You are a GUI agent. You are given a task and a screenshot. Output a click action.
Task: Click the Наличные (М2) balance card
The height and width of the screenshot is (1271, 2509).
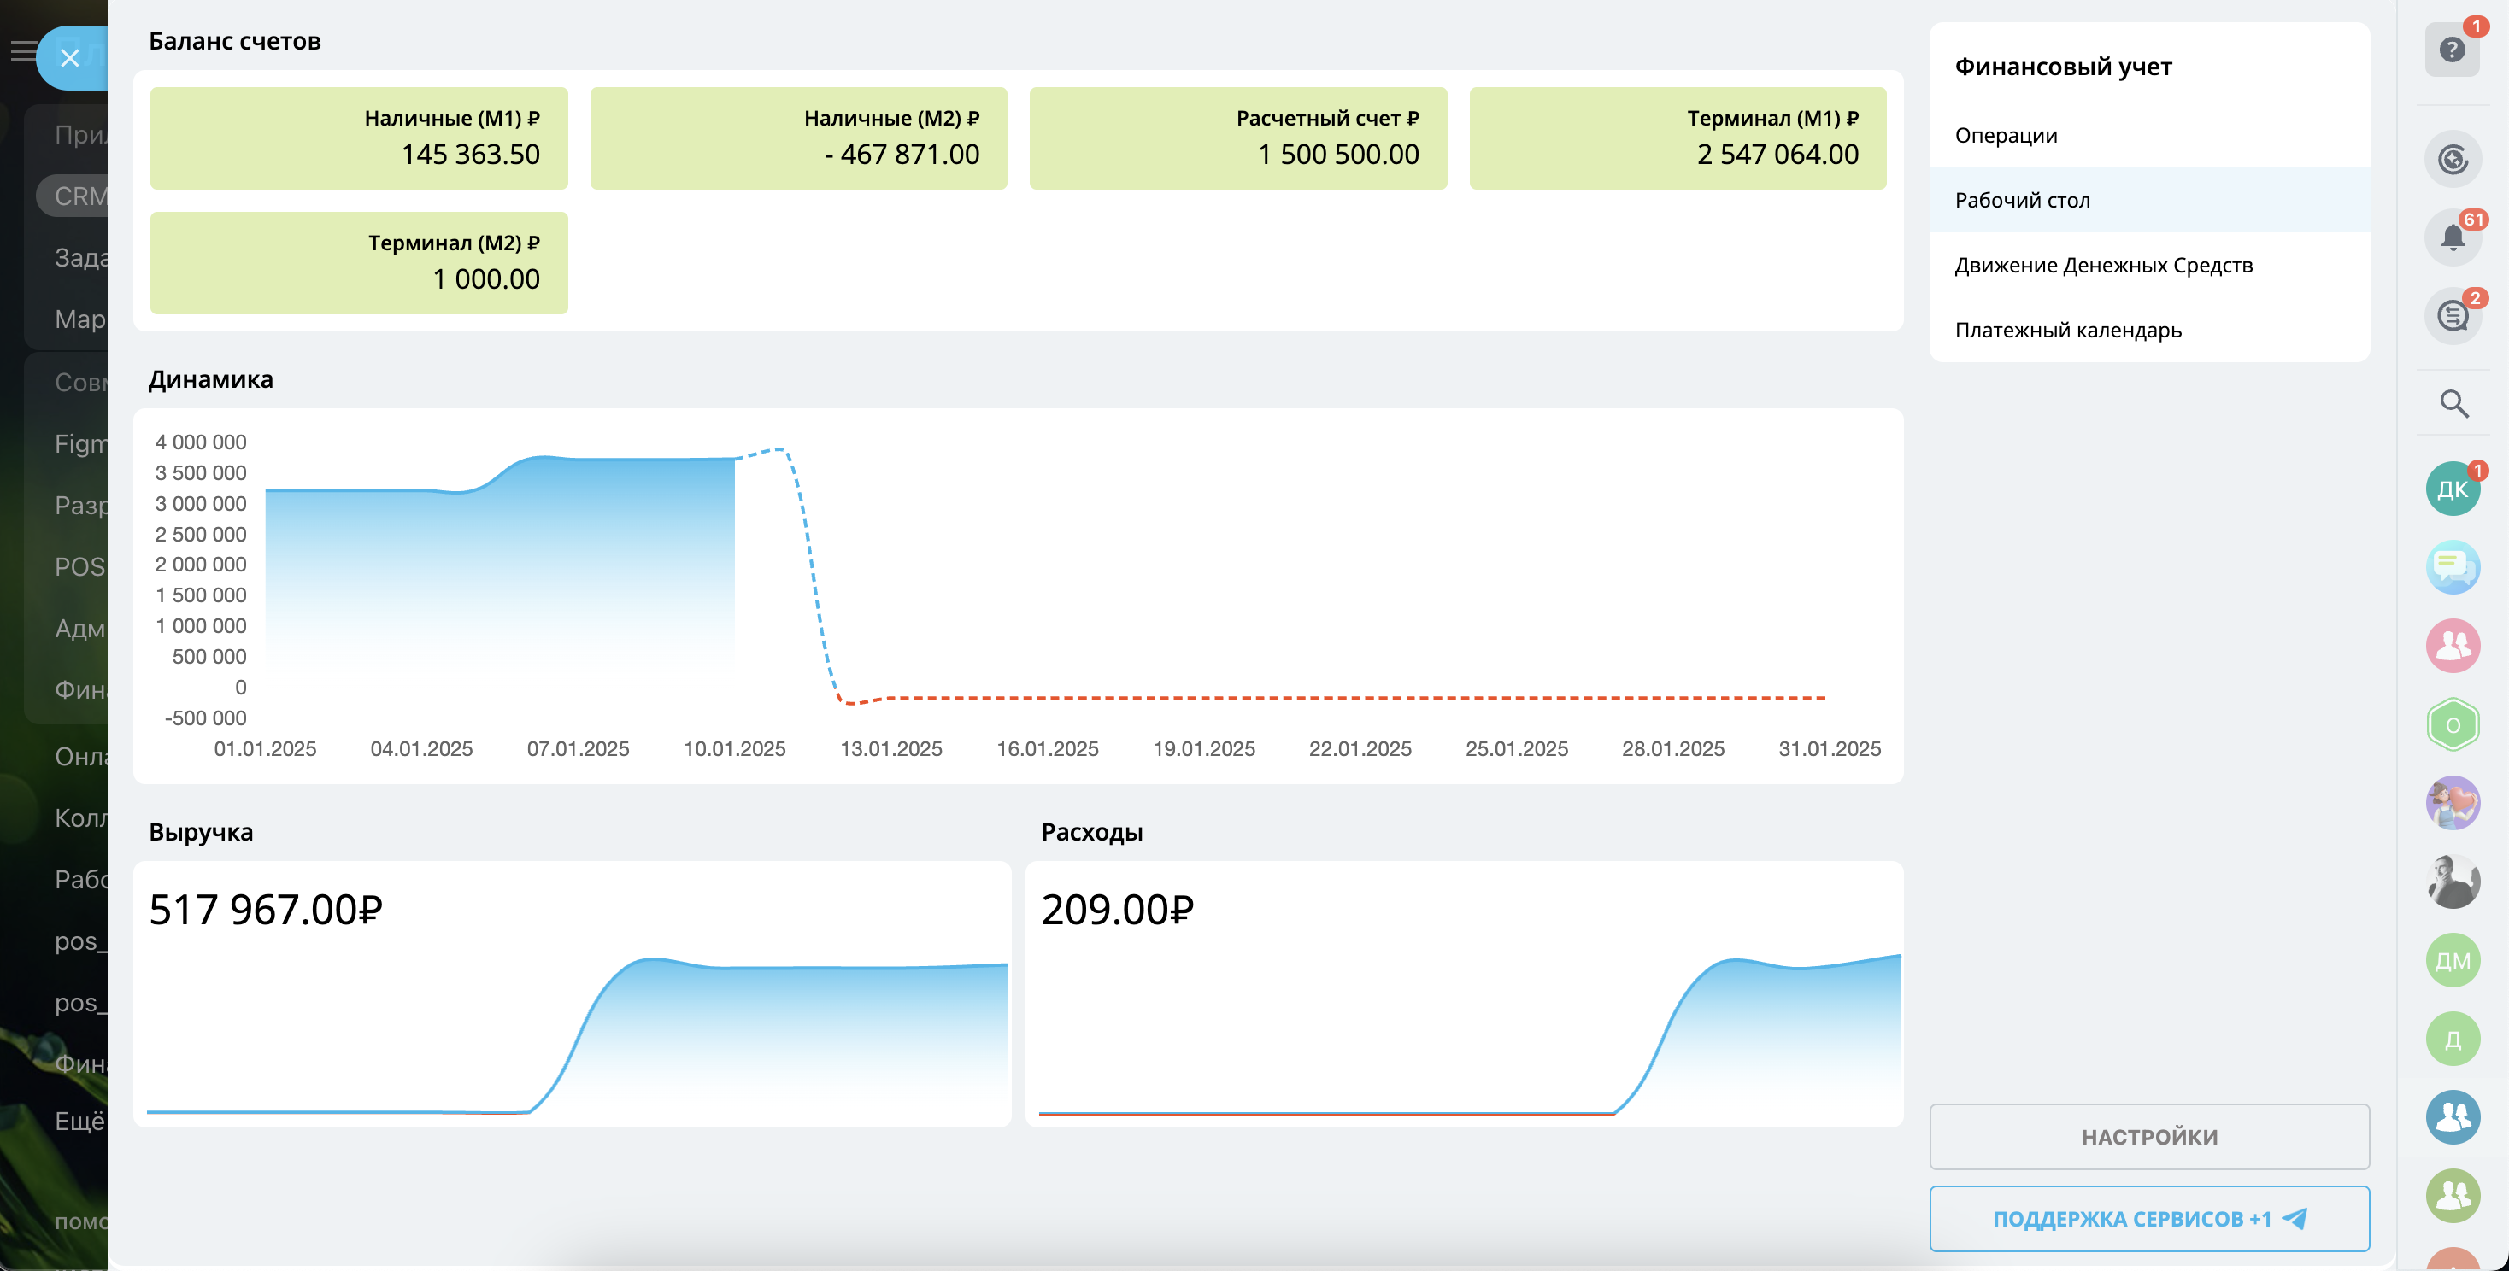click(797, 138)
